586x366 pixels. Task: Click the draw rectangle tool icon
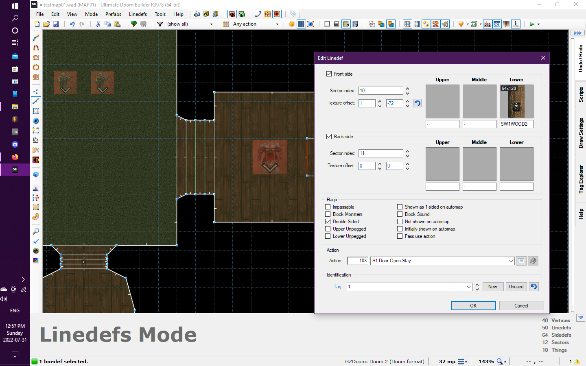(x=36, y=57)
